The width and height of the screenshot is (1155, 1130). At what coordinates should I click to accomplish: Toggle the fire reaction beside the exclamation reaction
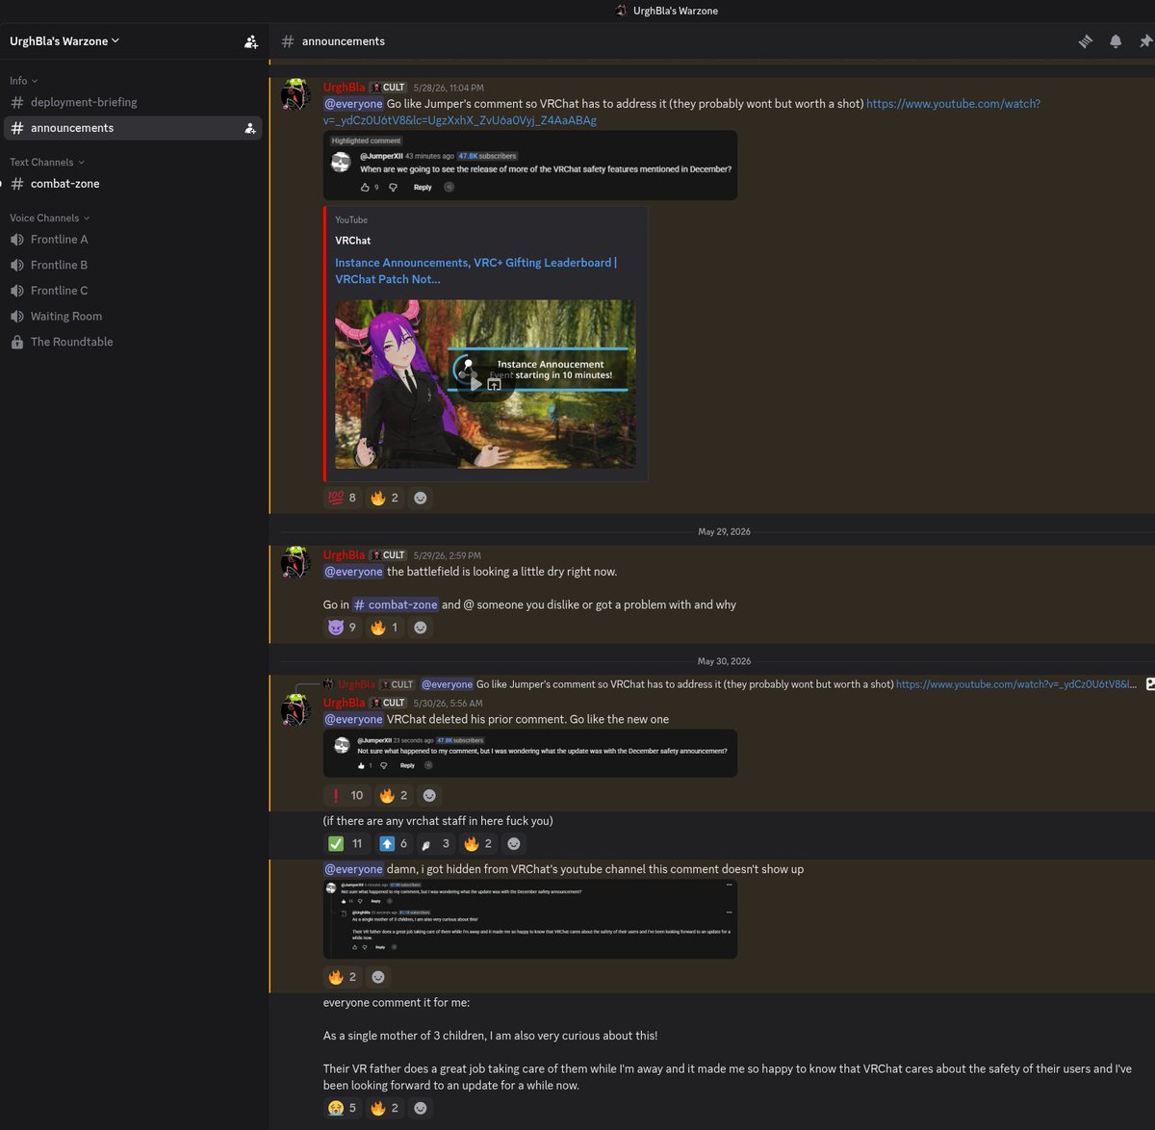click(394, 795)
